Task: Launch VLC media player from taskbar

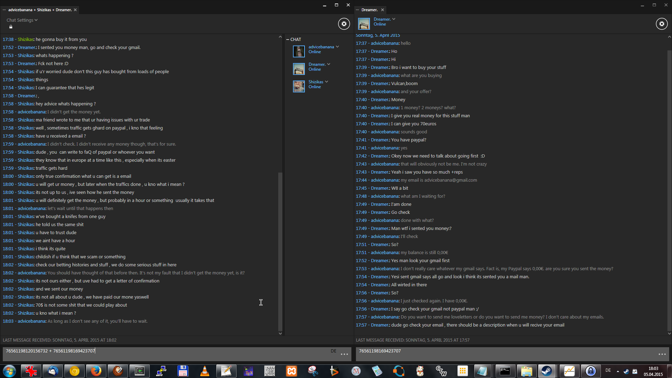Action: click(x=205, y=371)
